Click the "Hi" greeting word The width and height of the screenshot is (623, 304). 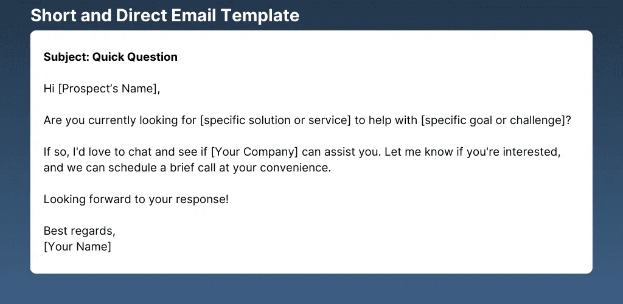49,89
